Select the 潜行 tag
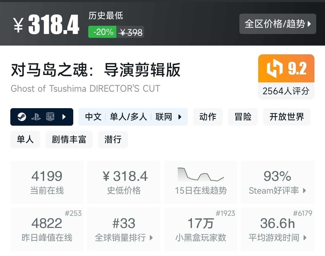The height and width of the screenshot is (256, 325). tap(113, 140)
